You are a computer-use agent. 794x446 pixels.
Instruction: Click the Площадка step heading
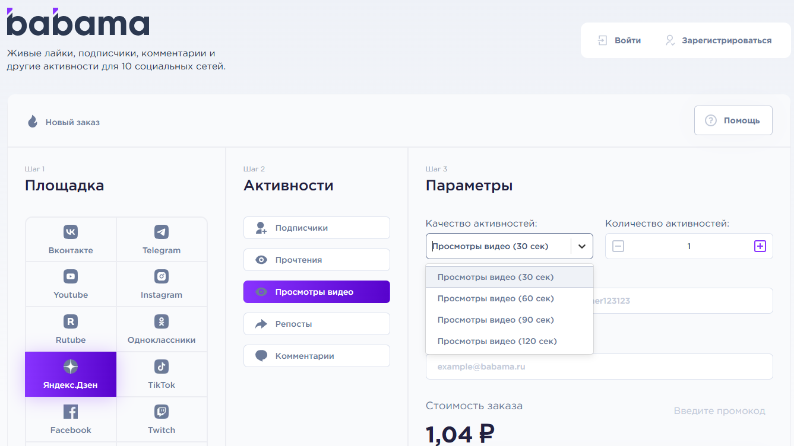(x=64, y=186)
